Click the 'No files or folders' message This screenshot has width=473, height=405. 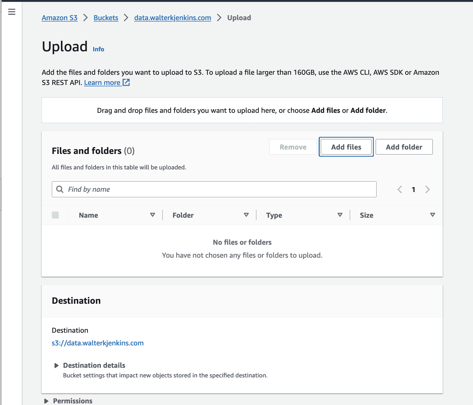coord(242,242)
